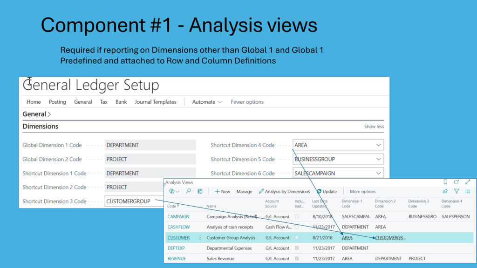This screenshot has width=477, height=268.
Task: Toggle Include Budgets checkbox for REVENUE row
Action: (x=297, y=259)
